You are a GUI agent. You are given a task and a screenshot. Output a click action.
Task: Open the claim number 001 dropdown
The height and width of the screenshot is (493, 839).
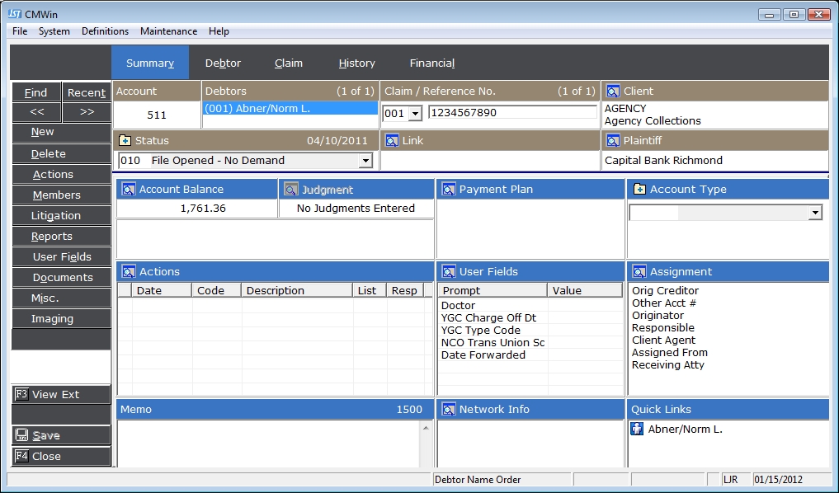point(415,113)
